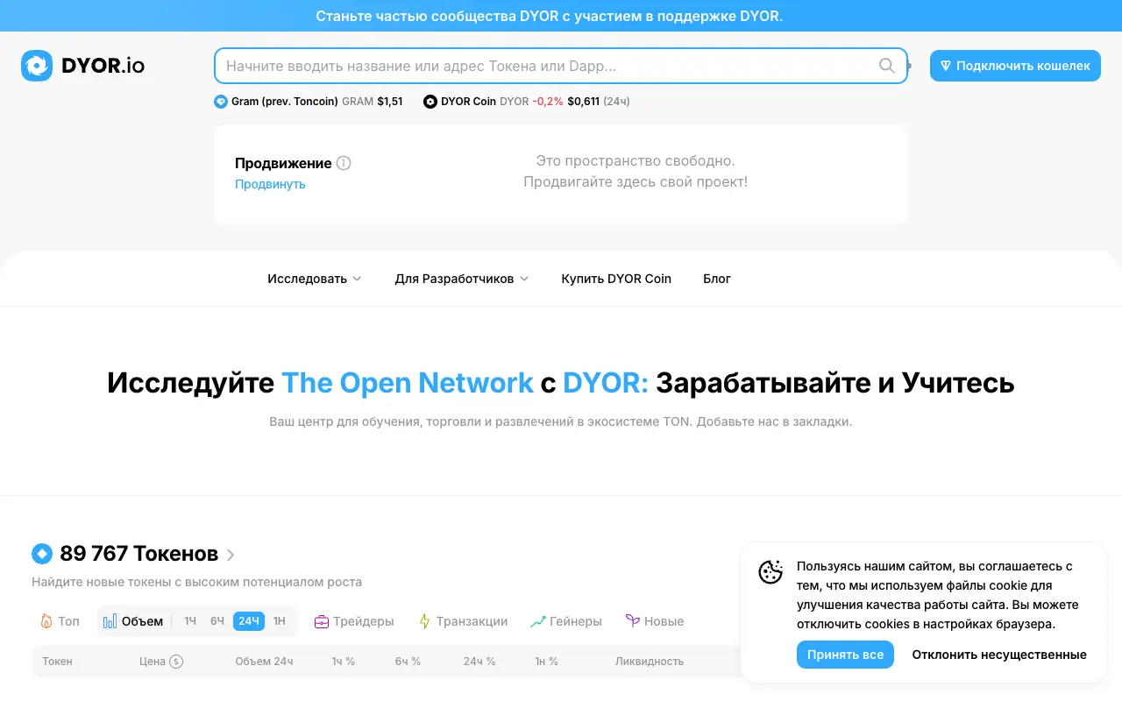Click the 89 767 Токенов heading

(138, 554)
